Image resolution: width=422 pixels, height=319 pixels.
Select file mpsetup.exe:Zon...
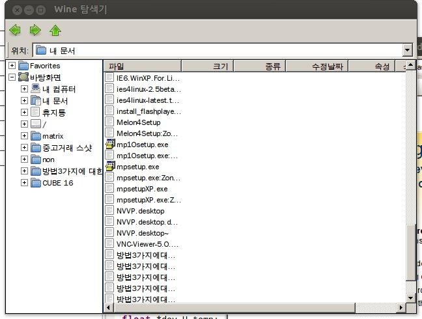pos(148,178)
